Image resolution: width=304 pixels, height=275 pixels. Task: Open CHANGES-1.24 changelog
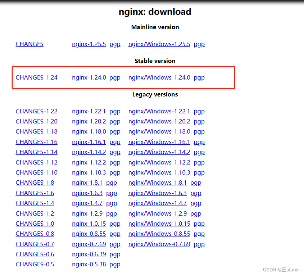click(36, 77)
